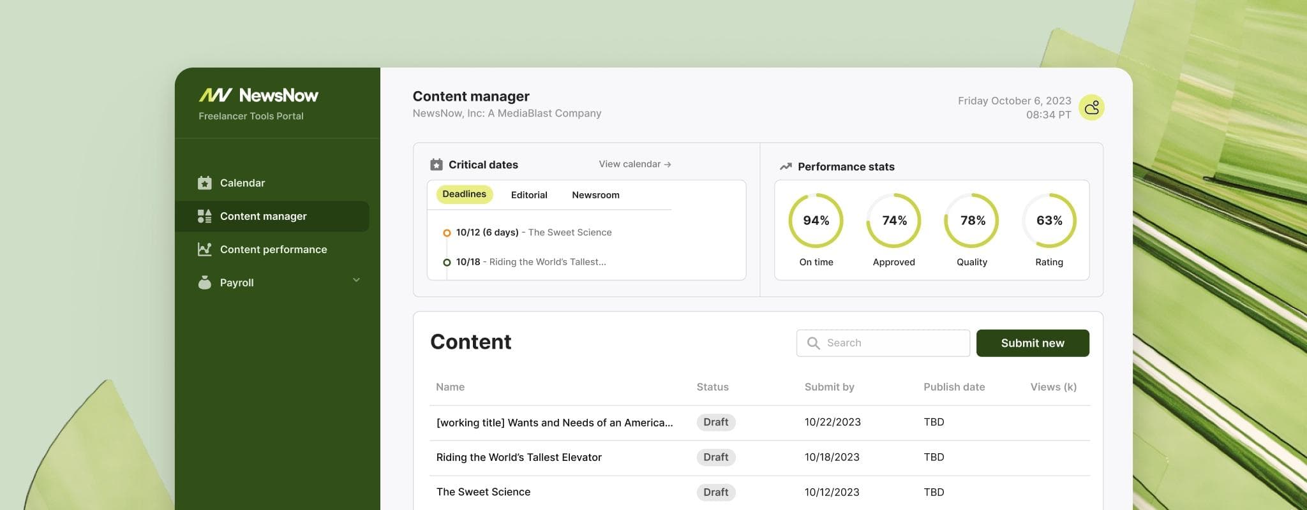Click the weather icon beside the date
1307x510 pixels.
coord(1091,108)
